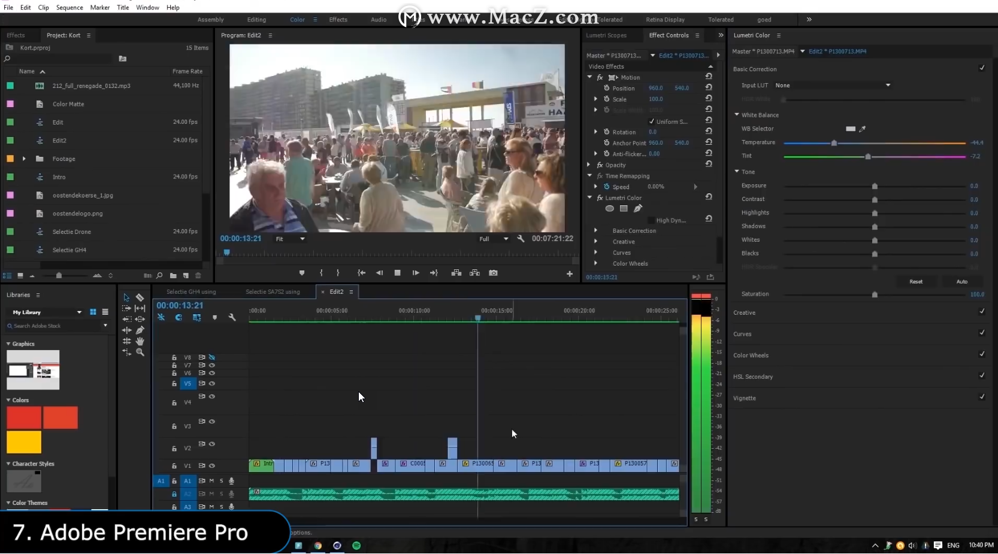
Task: Export frame with camera icon
Action: (x=493, y=273)
